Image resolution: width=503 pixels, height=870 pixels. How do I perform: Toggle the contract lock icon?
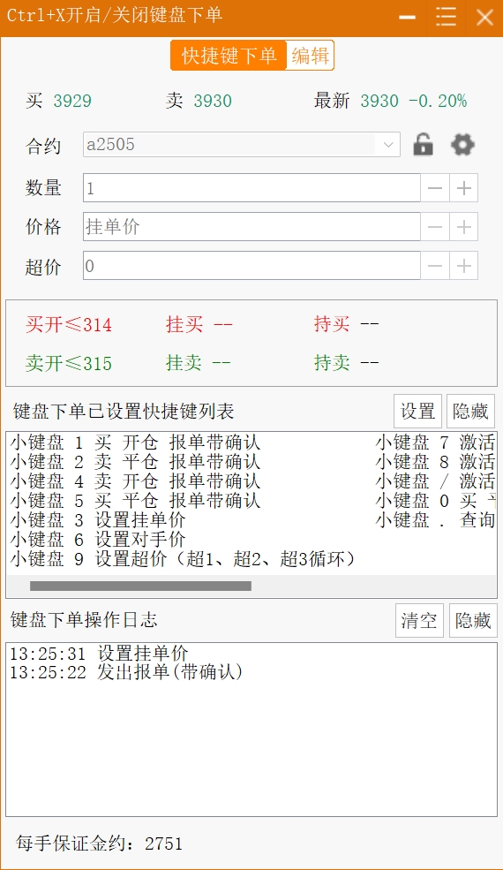[x=424, y=145]
